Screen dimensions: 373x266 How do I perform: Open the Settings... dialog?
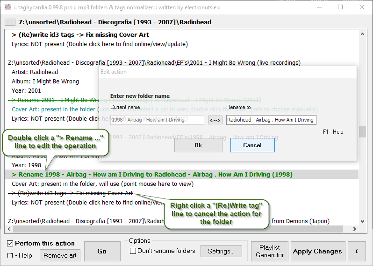click(221, 251)
